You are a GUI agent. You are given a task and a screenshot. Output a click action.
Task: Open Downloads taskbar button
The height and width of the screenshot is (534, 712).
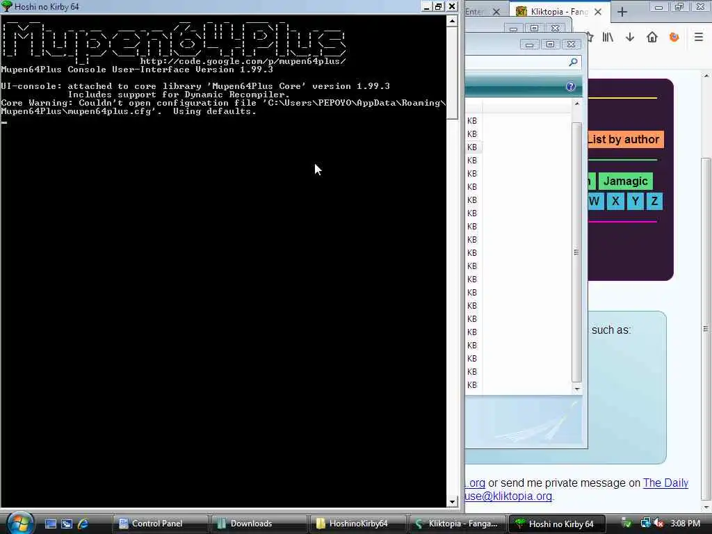tap(259, 524)
